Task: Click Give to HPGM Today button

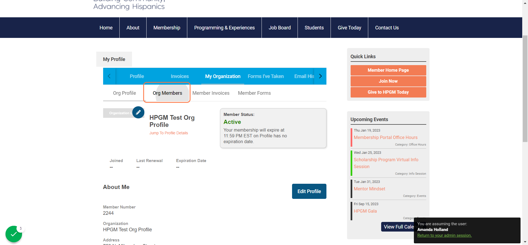Action: tap(388, 92)
